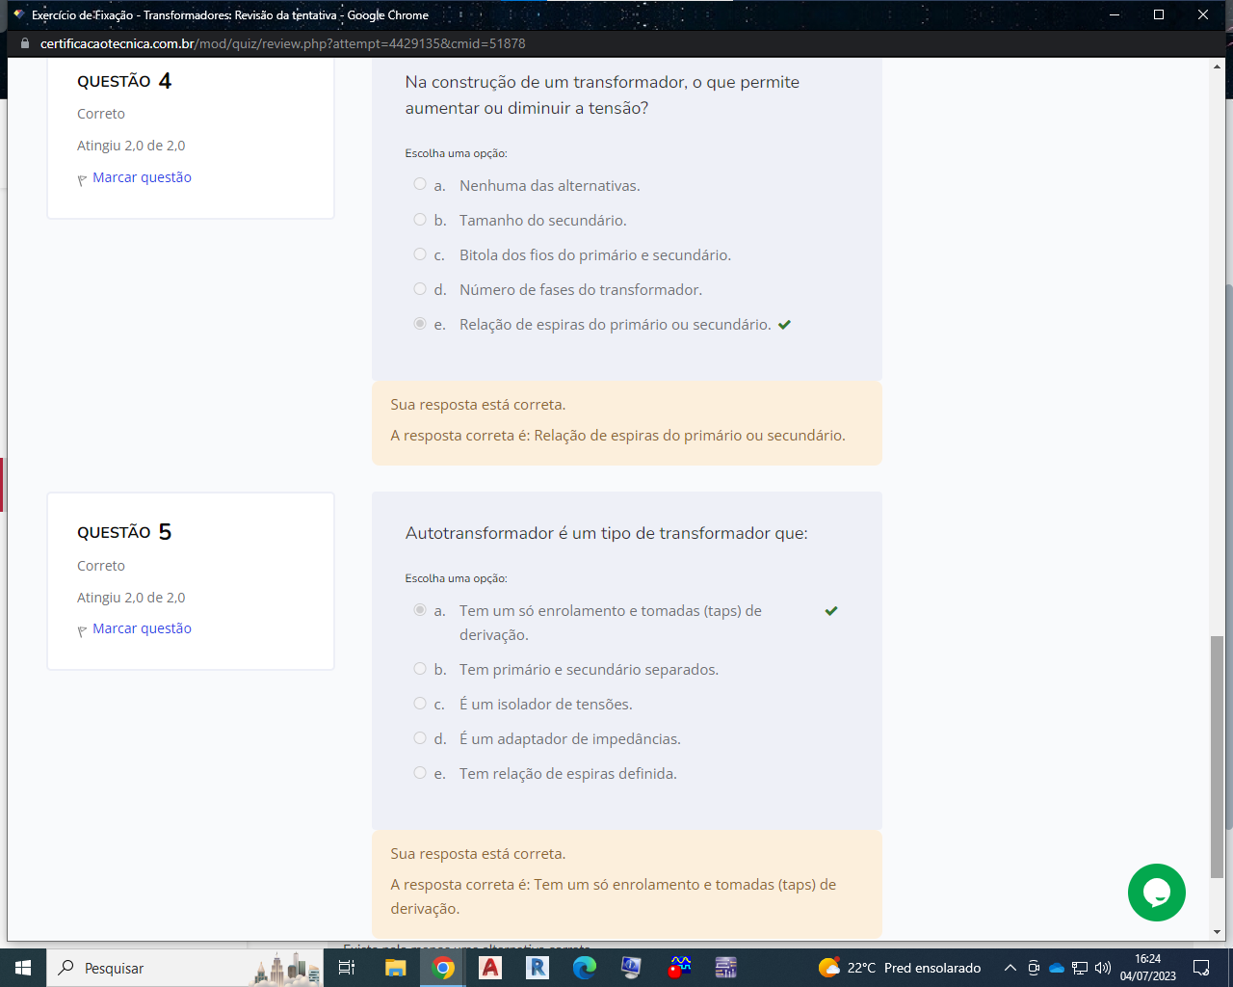The width and height of the screenshot is (1233, 987).
Task: Open the green chat support bubble
Action: (x=1156, y=893)
